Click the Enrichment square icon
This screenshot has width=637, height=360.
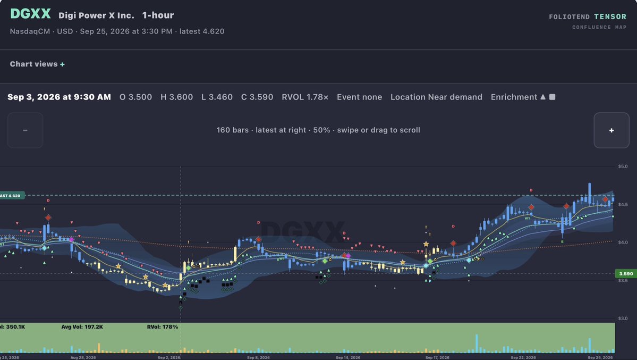coord(552,97)
